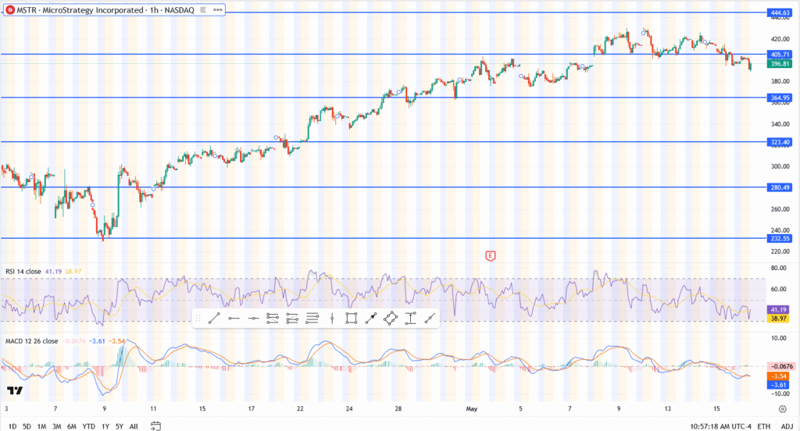Select the trend line drawing tool
This screenshot has width=800, height=431.
point(214,318)
